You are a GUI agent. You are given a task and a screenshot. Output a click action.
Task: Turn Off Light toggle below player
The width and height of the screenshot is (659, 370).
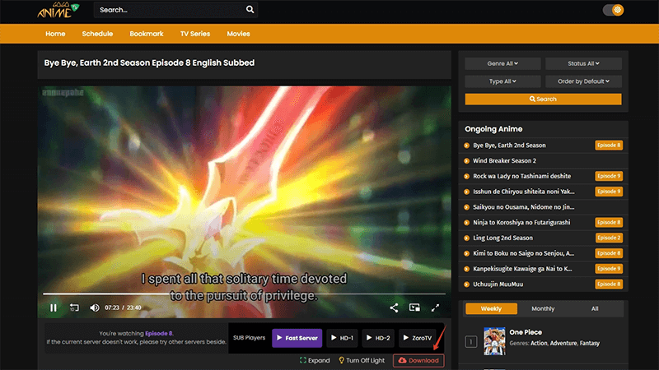362,360
